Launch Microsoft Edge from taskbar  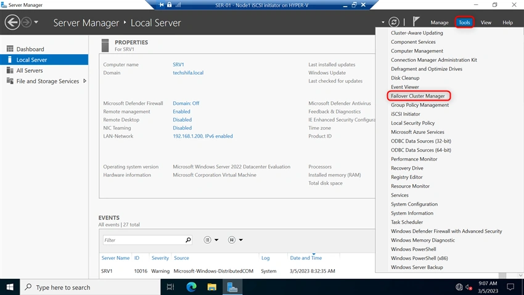coord(191,287)
